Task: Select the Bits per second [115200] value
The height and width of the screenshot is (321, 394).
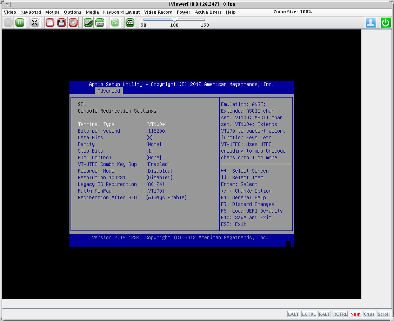Action: pos(156,131)
